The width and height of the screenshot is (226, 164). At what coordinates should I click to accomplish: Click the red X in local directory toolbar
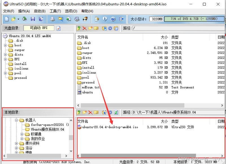pyautogui.click(x=90, y=112)
